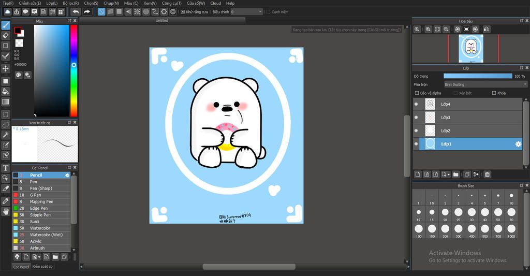Enable concentric circle snap guide
The width and height of the screenshot is (530, 276).
click(x=146, y=12)
